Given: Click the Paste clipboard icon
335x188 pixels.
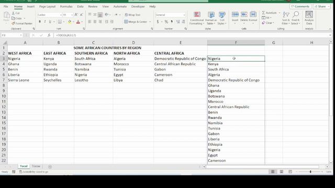Looking at the screenshot, I should [6, 15].
